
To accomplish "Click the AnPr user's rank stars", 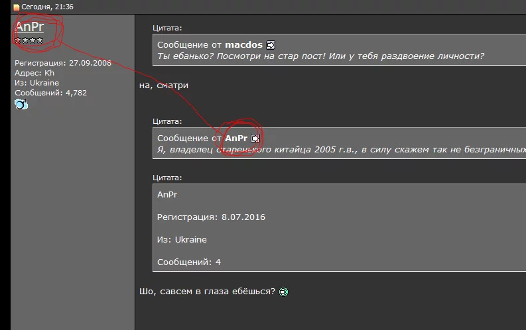I will (29, 40).
